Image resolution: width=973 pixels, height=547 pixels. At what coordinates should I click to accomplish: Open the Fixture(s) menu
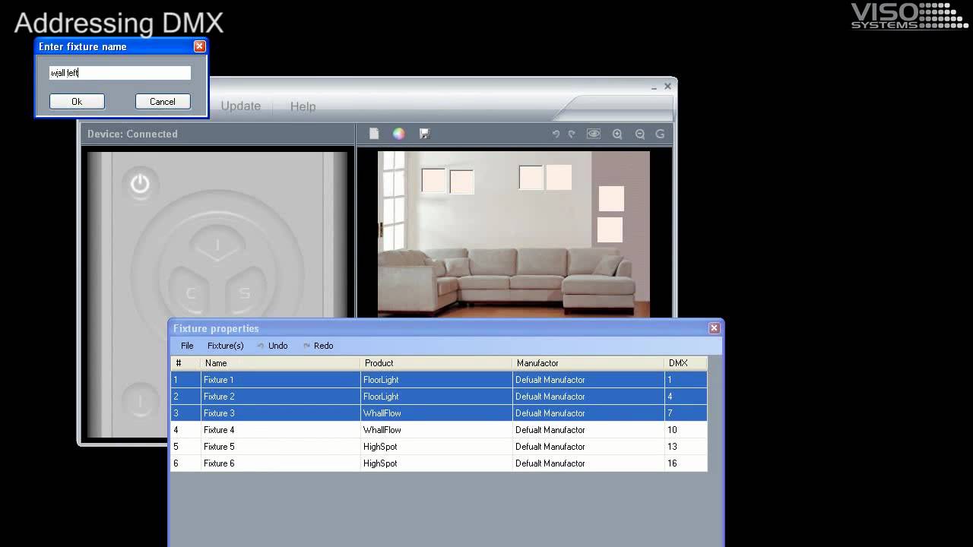click(x=226, y=346)
